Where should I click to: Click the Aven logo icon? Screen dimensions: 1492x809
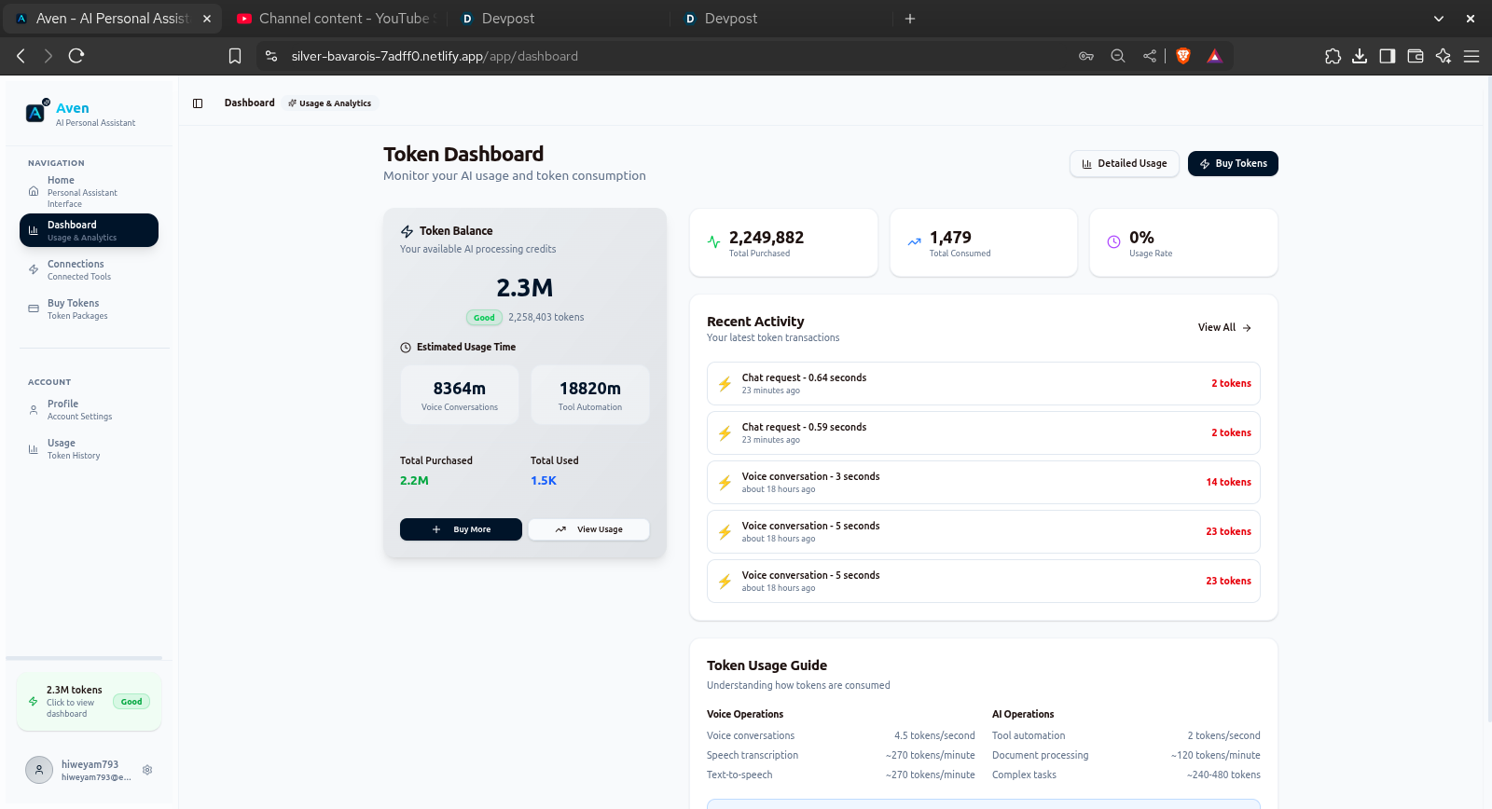(x=36, y=112)
